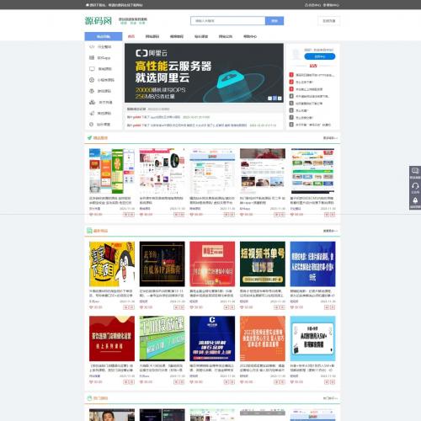The image size is (421, 421).
Task: Open the second item in the main navigation
Action: [152, 36]
